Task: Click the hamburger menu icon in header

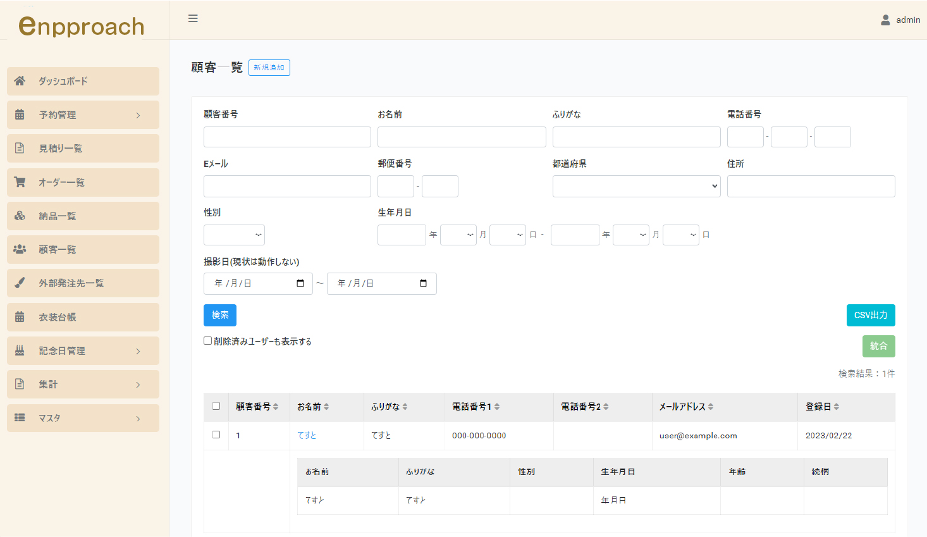Action: click(x=193, y=18)
